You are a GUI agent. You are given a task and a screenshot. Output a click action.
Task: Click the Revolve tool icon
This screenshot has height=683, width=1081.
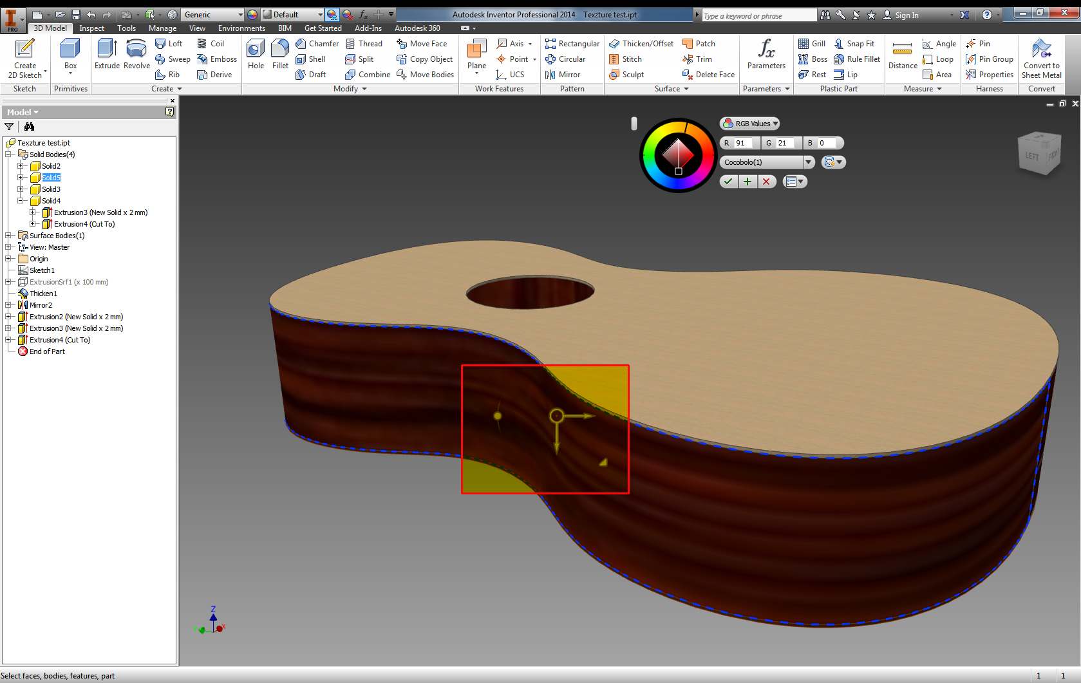136,53
